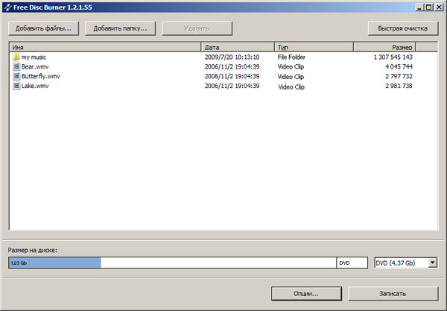Click date 2009/7/20 10:13:10
The image size is (447, 311).
click(x=232, y=57)
